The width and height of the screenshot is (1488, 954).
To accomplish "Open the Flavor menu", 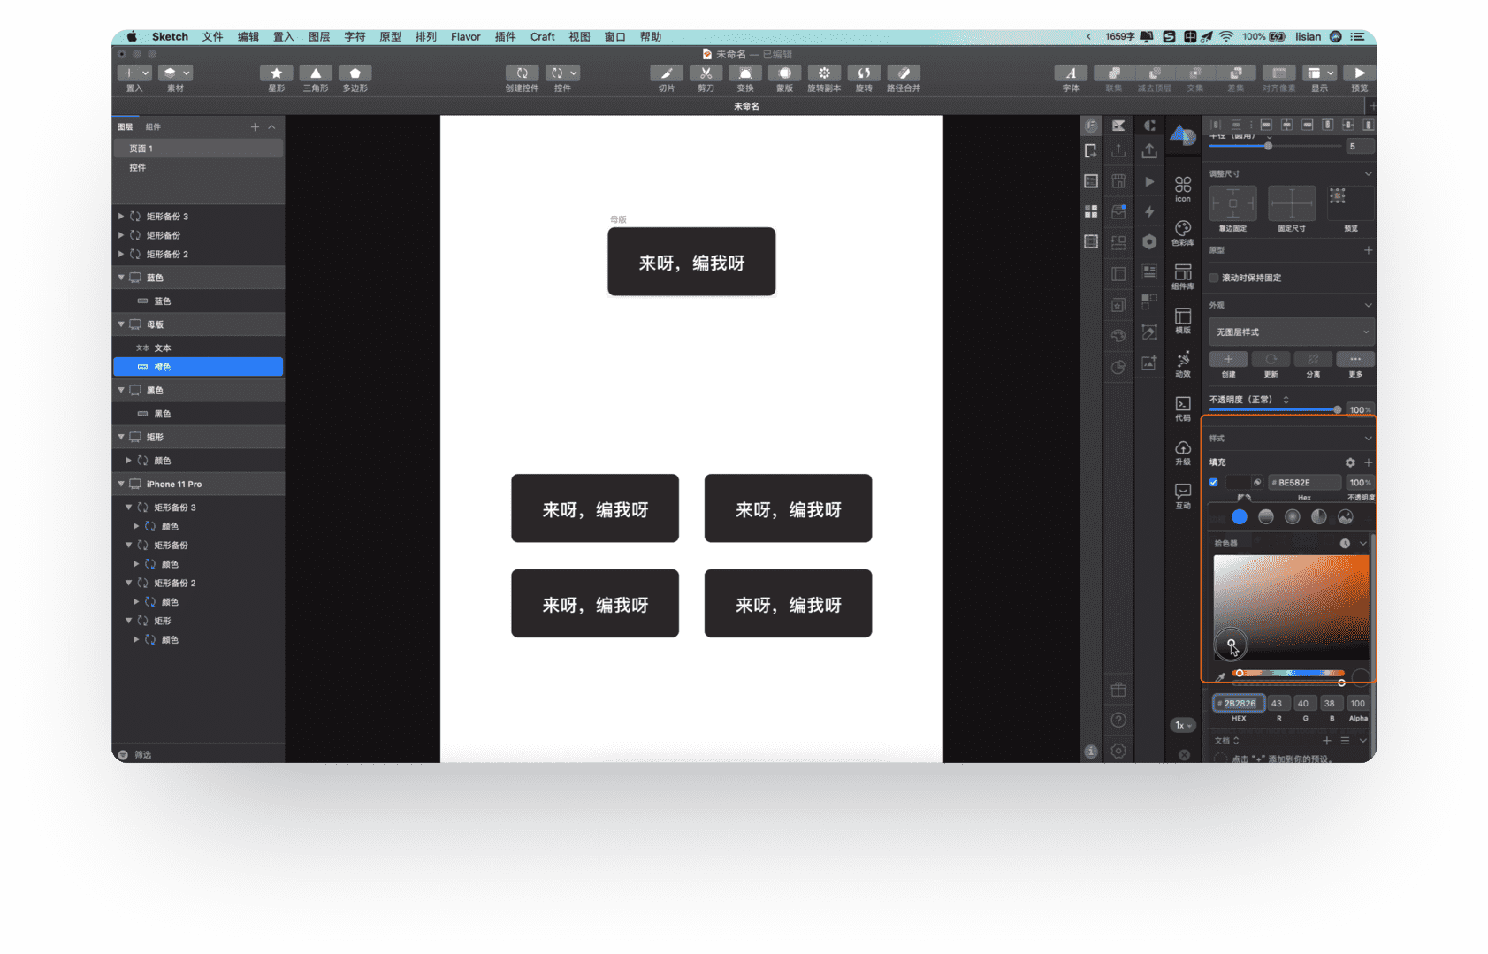I will (466, 37).
